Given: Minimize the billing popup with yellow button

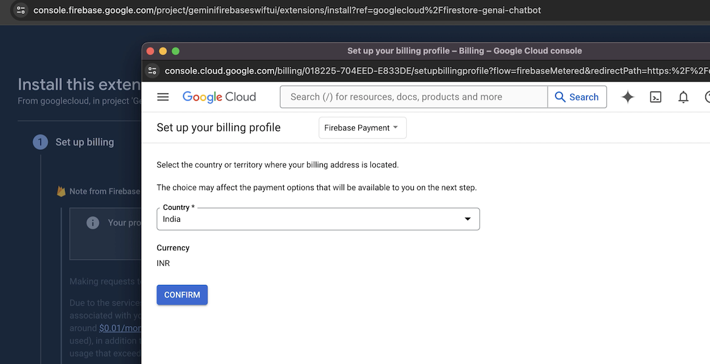Looking at the screenshot, I should (163, 51).
